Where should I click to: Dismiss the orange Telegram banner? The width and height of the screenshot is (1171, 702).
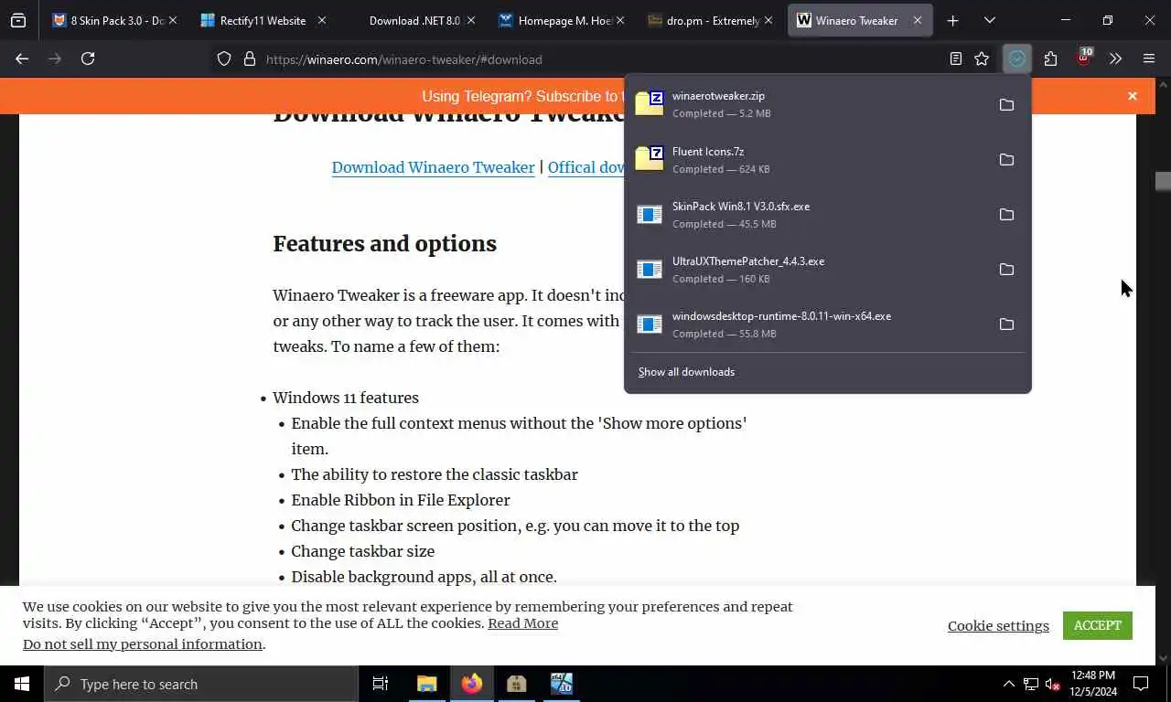click(1133, 96)
